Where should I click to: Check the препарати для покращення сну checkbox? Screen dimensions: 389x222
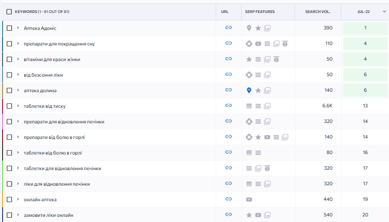click(x=9, y=44)
